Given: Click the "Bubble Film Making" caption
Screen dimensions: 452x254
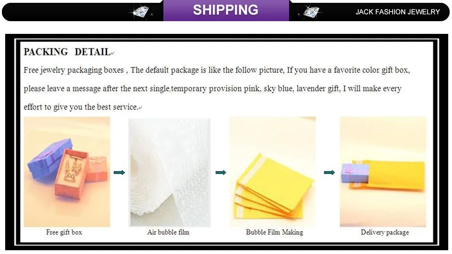Looking at the screenshot, I should pos(274,232).
